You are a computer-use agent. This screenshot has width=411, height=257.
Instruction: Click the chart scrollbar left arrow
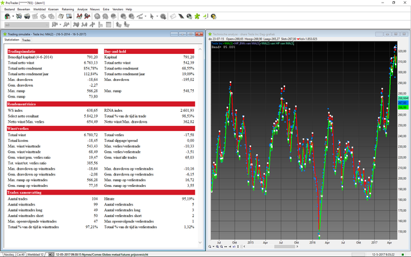[244, 247]
